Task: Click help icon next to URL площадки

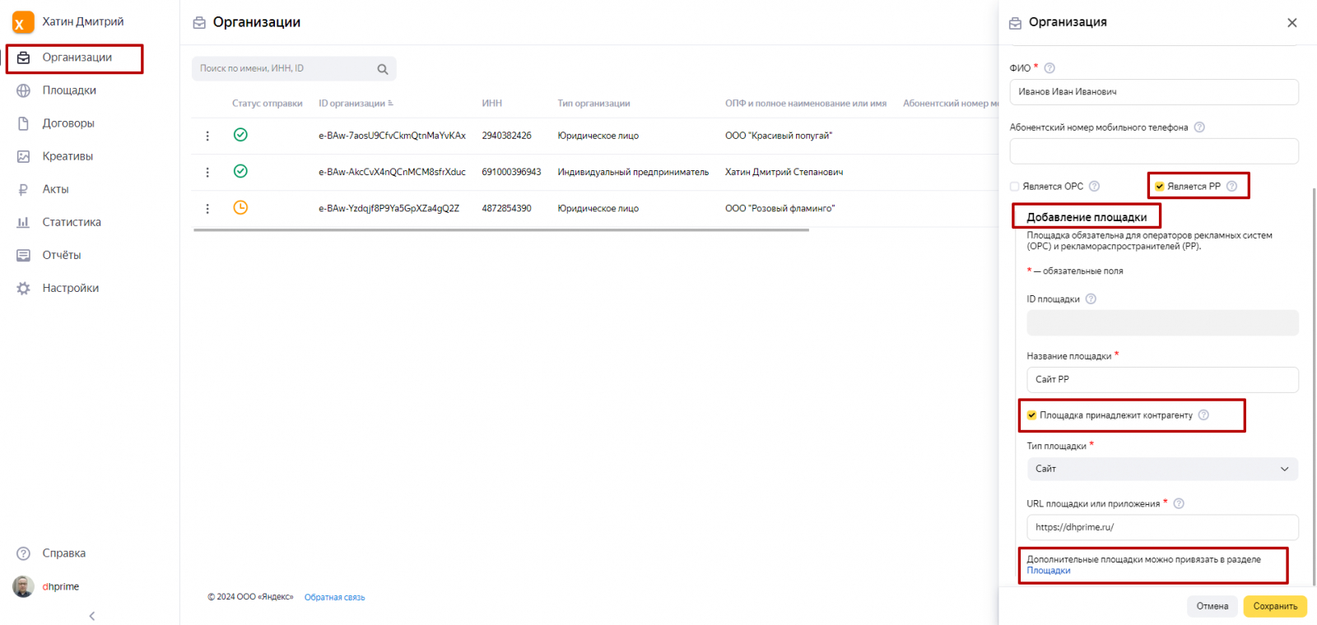Action: pos(1179,504)
